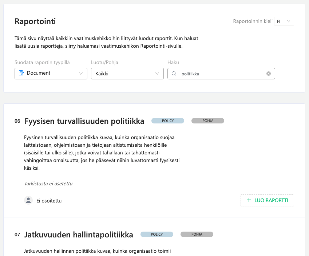Click POLICY tag on Fyysisen turvallisuuden politiikka
Screen dimensions: 309x256
pyautogui.click(x=168, y=121)
